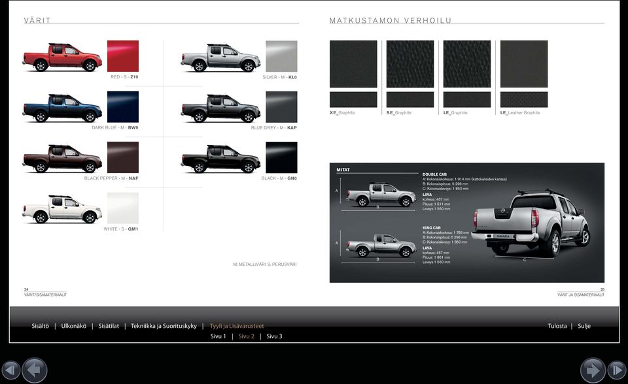The image size is (628, 384).
Task: Switch to Sivu 3
Action: click(274, 336)
